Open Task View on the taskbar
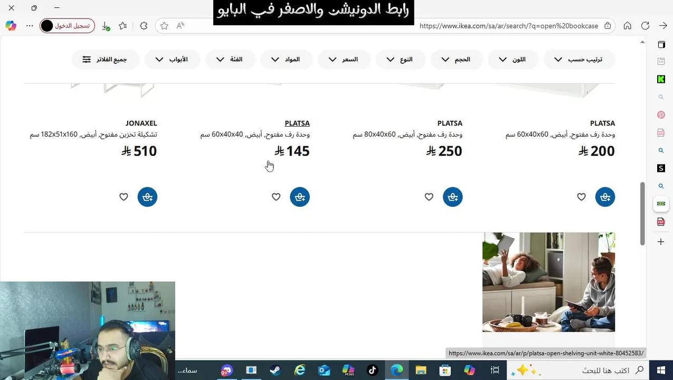The width and height of the screenshot is (673, 380). pos(495,370)
